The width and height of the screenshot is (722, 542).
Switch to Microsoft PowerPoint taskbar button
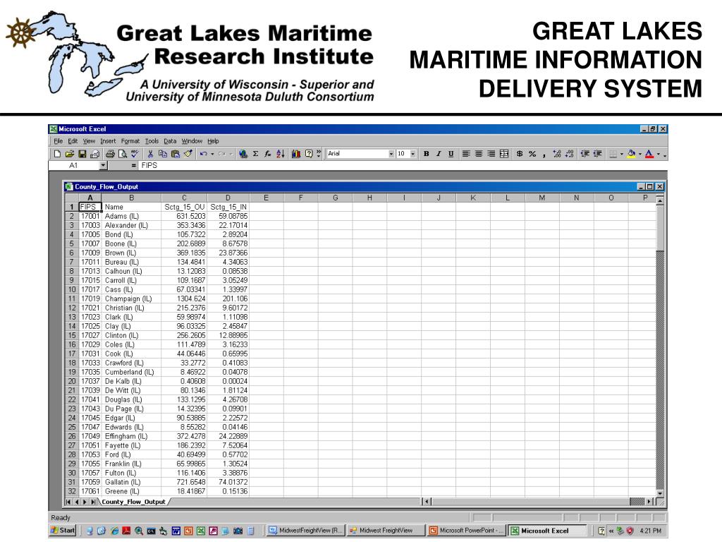(466, 531)
